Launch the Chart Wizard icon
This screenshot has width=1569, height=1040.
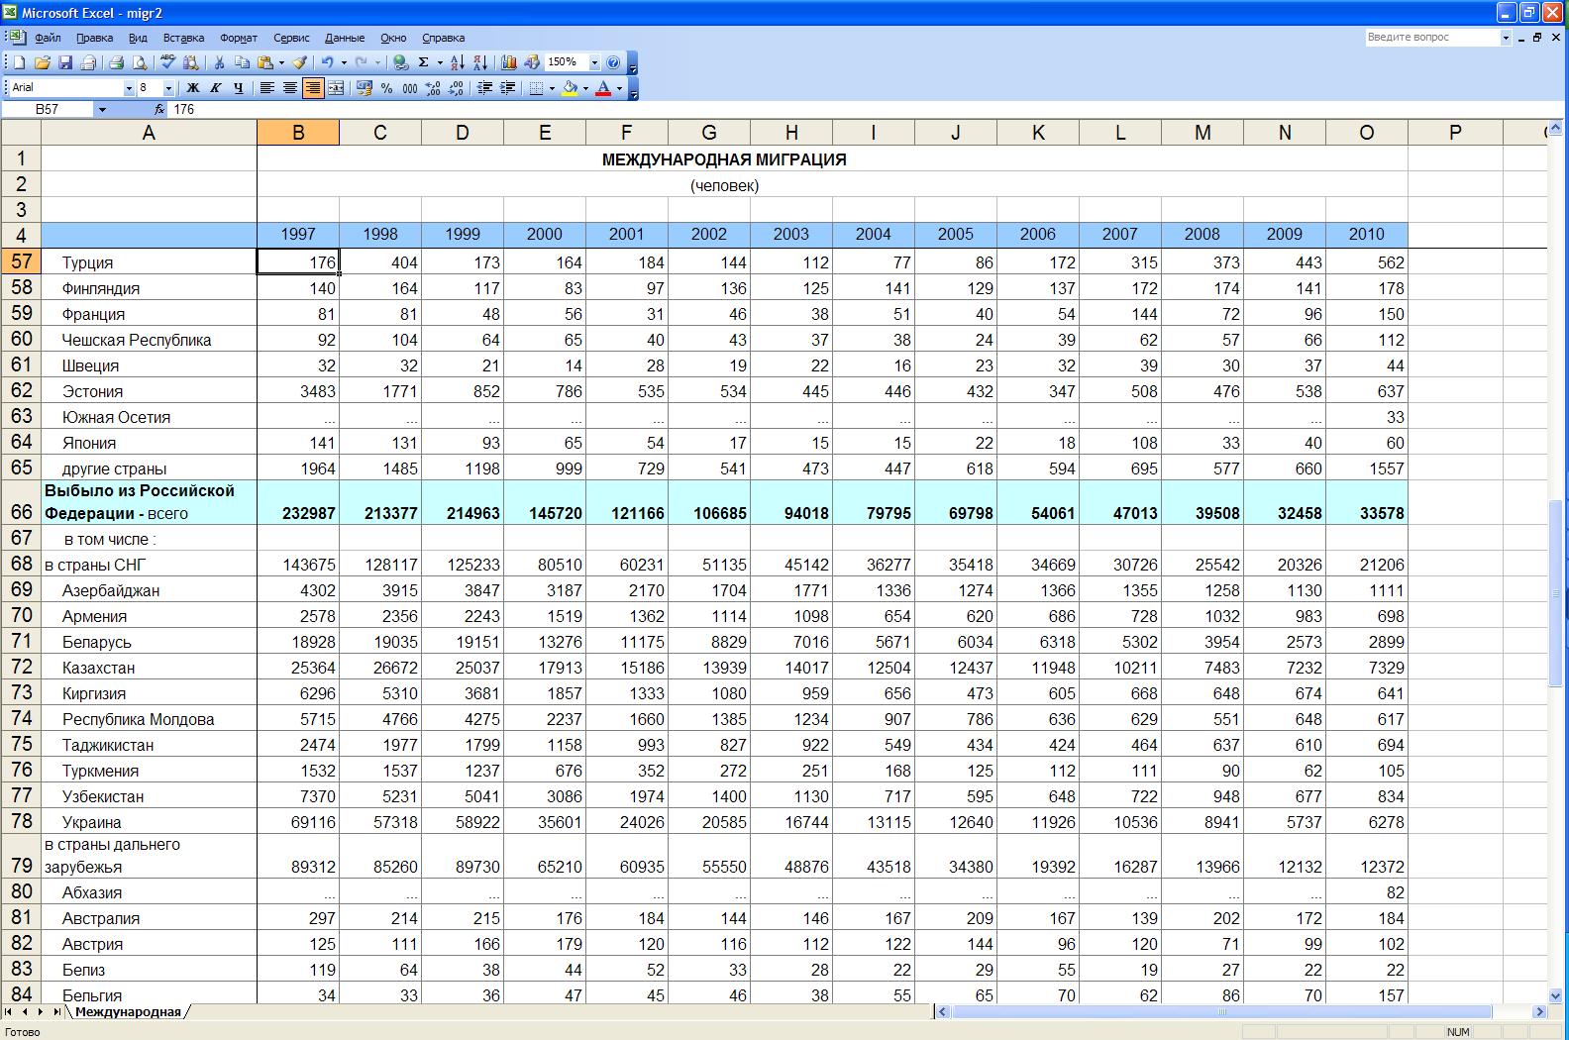[509, 62]
